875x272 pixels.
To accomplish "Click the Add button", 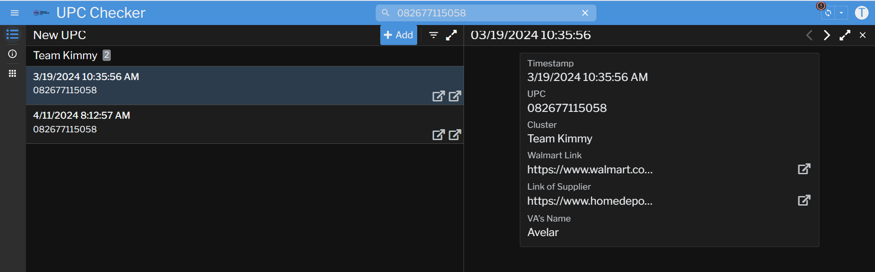I will click(399, 35).
